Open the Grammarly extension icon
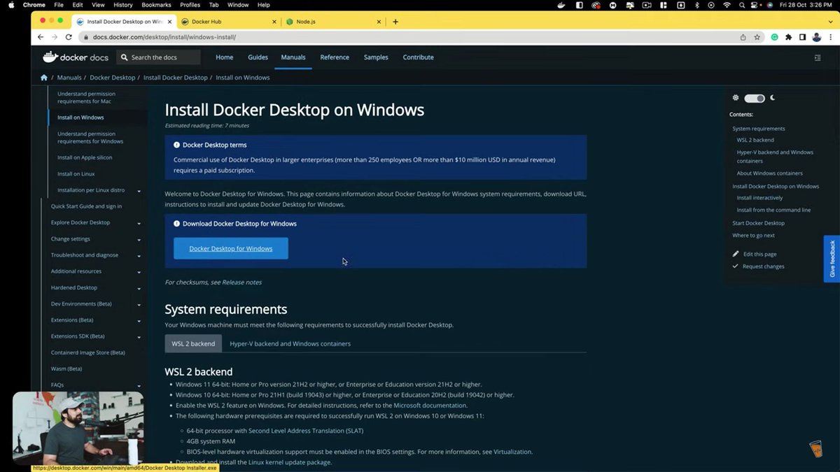Screen dimensions: 840x472 point(775,37)
